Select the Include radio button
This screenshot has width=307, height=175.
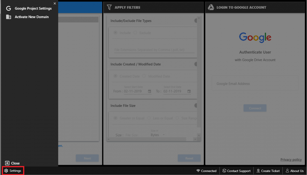point(115,33)
